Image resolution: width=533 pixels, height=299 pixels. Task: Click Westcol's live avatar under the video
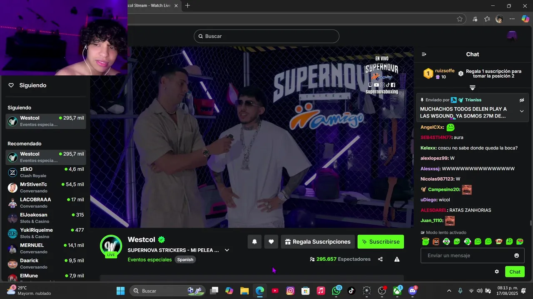coord(111,246)
